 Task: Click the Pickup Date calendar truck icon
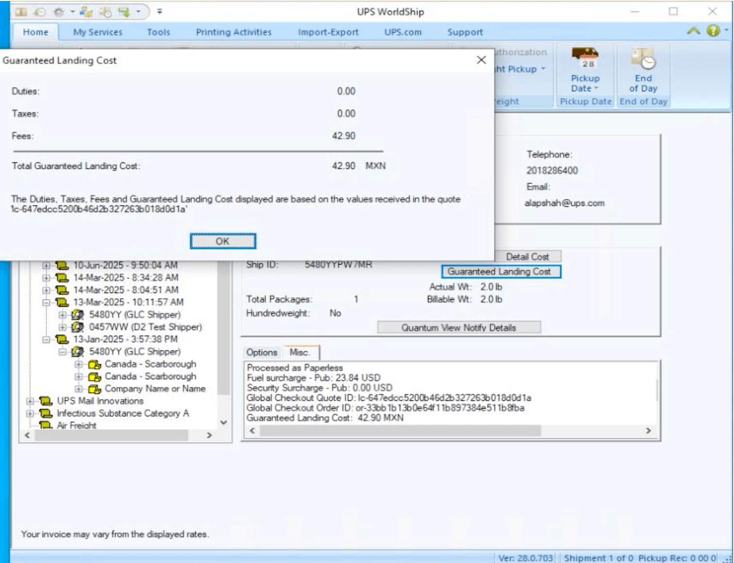click(585, 58)
